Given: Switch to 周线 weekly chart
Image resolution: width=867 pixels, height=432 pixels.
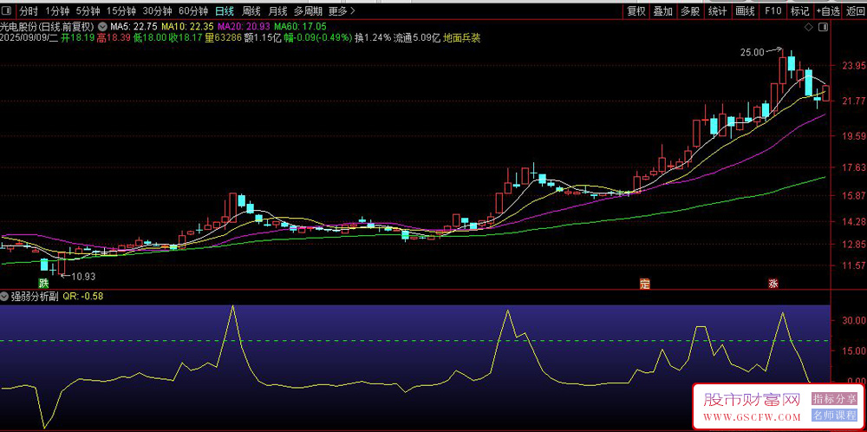Looking at the screenshot, I should tap(251, 10).
